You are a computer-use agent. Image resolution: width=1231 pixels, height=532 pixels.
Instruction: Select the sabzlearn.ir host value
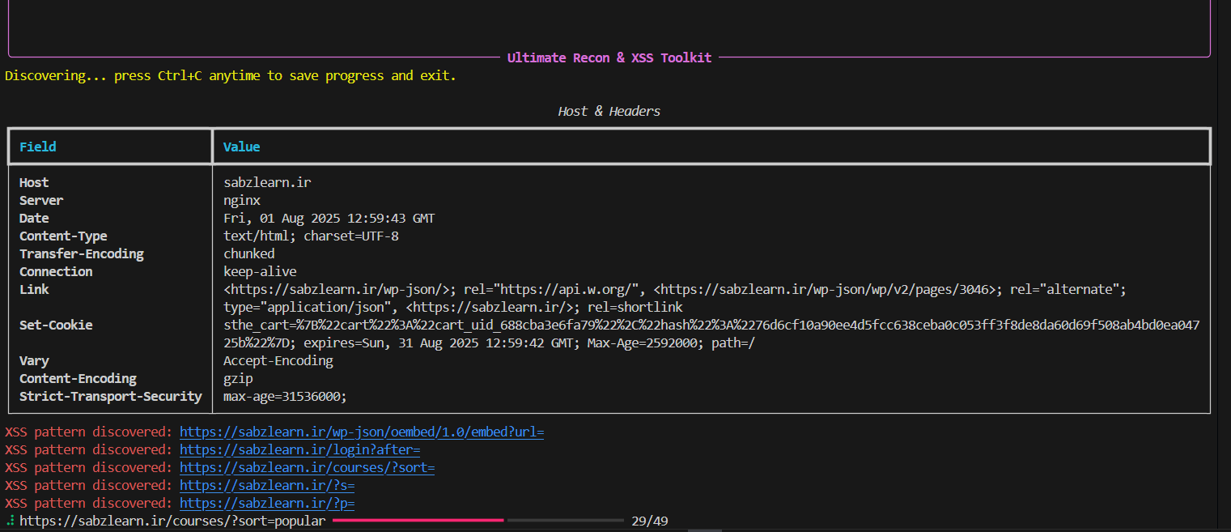[x=267, y=183]
